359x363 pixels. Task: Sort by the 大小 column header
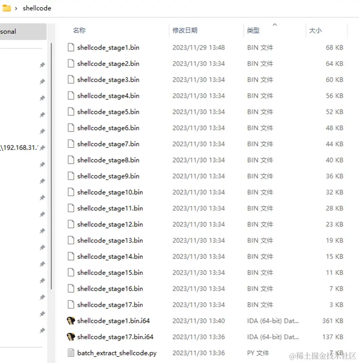315,30
